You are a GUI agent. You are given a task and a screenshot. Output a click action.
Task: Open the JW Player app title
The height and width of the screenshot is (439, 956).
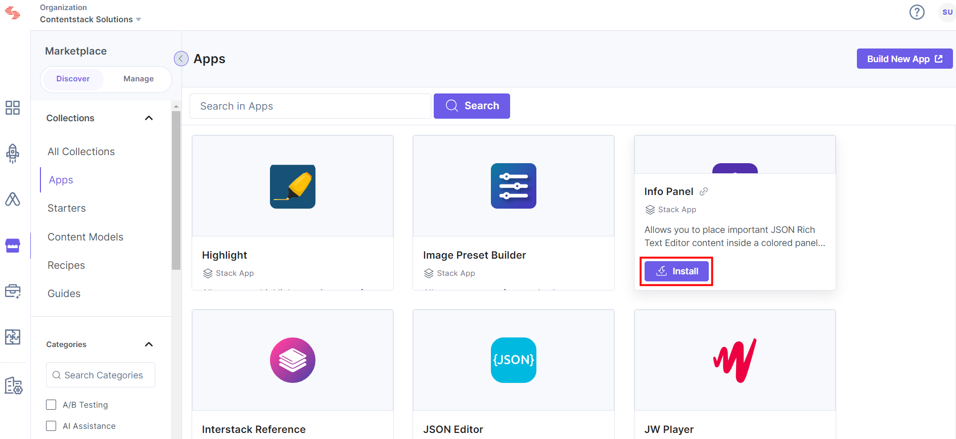point(668,429)
